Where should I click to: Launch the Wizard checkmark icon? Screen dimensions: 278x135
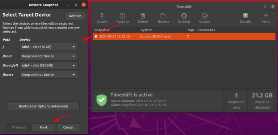click(205, 16)
